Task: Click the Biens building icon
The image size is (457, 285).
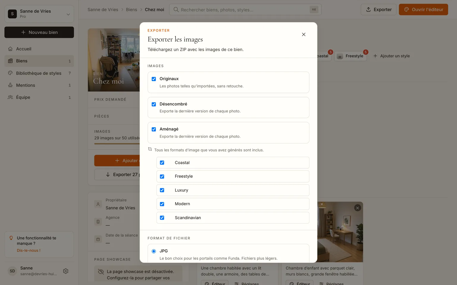Action: pos(10,61)
